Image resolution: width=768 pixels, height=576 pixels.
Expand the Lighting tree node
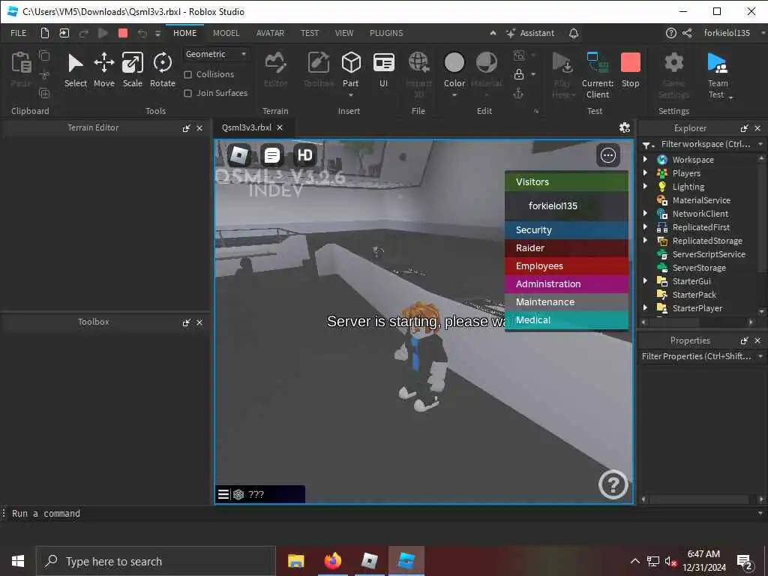645,186
